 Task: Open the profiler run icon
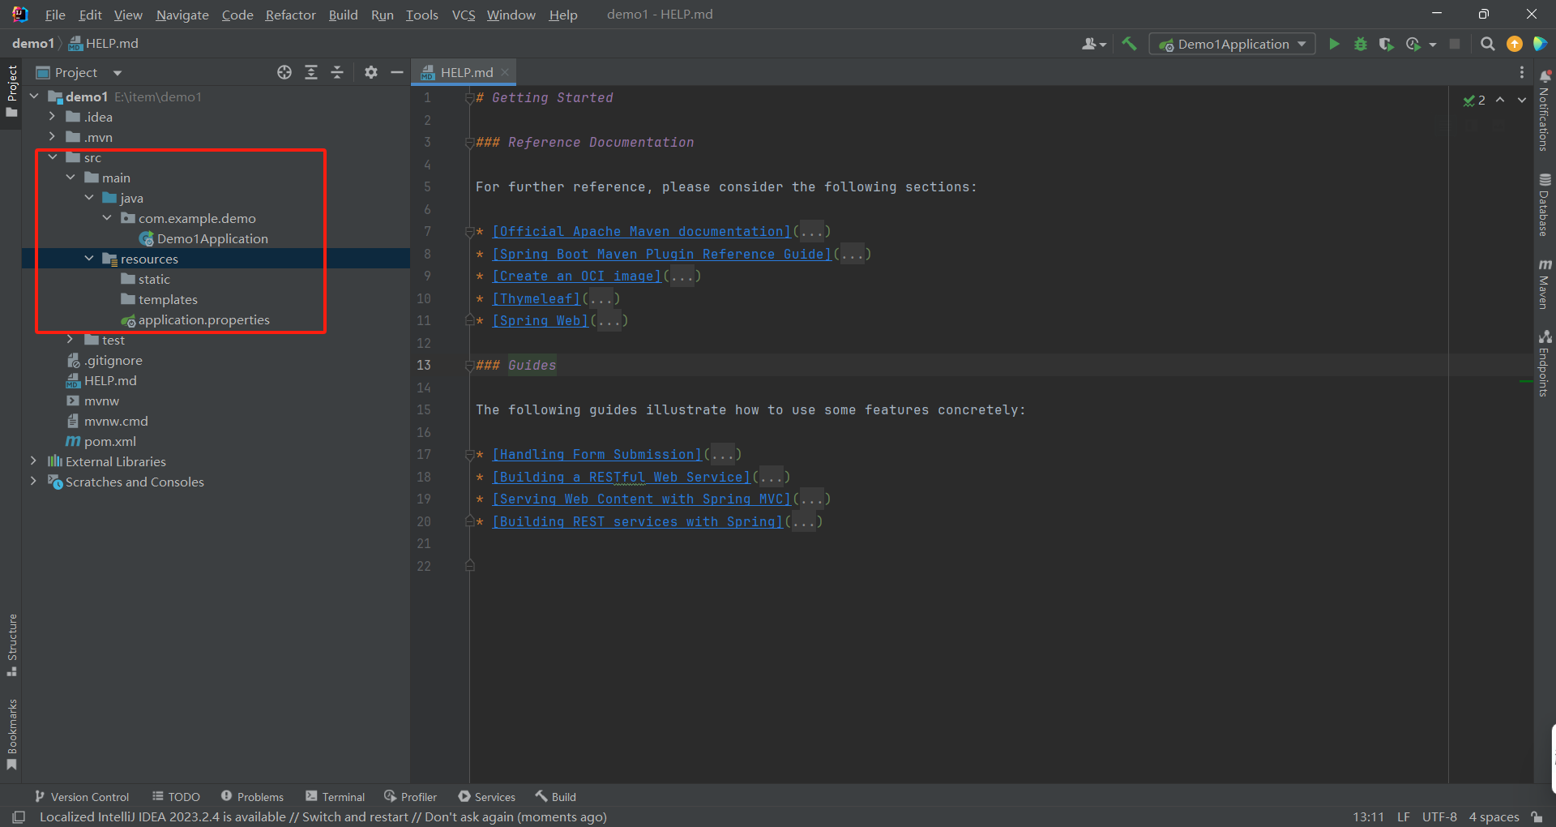(1413, 44)
